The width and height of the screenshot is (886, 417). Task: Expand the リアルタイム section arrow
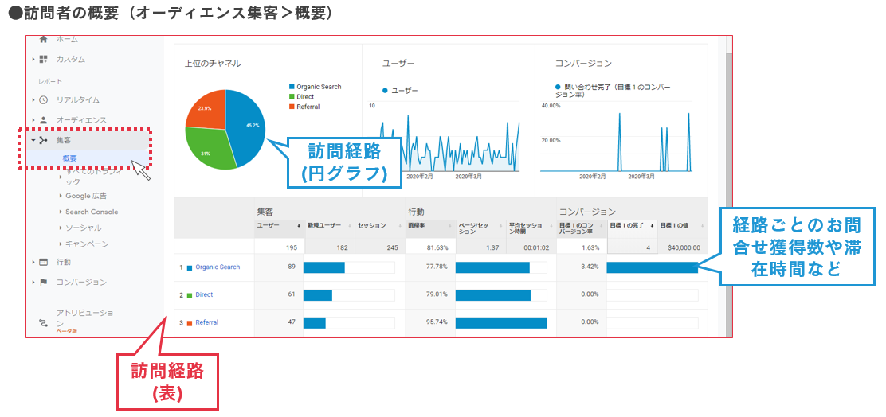pos(33,100)
